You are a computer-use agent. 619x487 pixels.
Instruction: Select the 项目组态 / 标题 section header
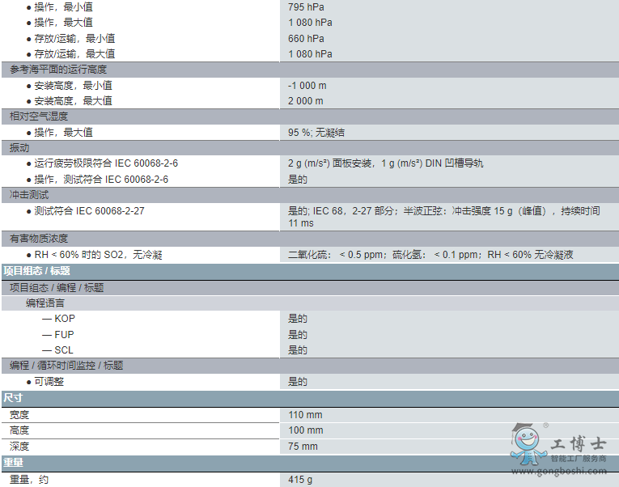[x=37, y=271]
